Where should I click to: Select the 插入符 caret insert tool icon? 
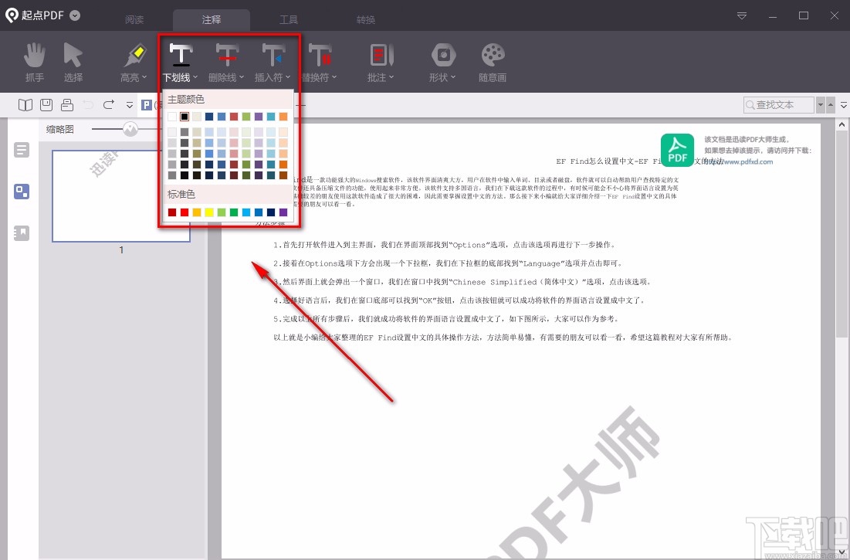pos(273,56)
